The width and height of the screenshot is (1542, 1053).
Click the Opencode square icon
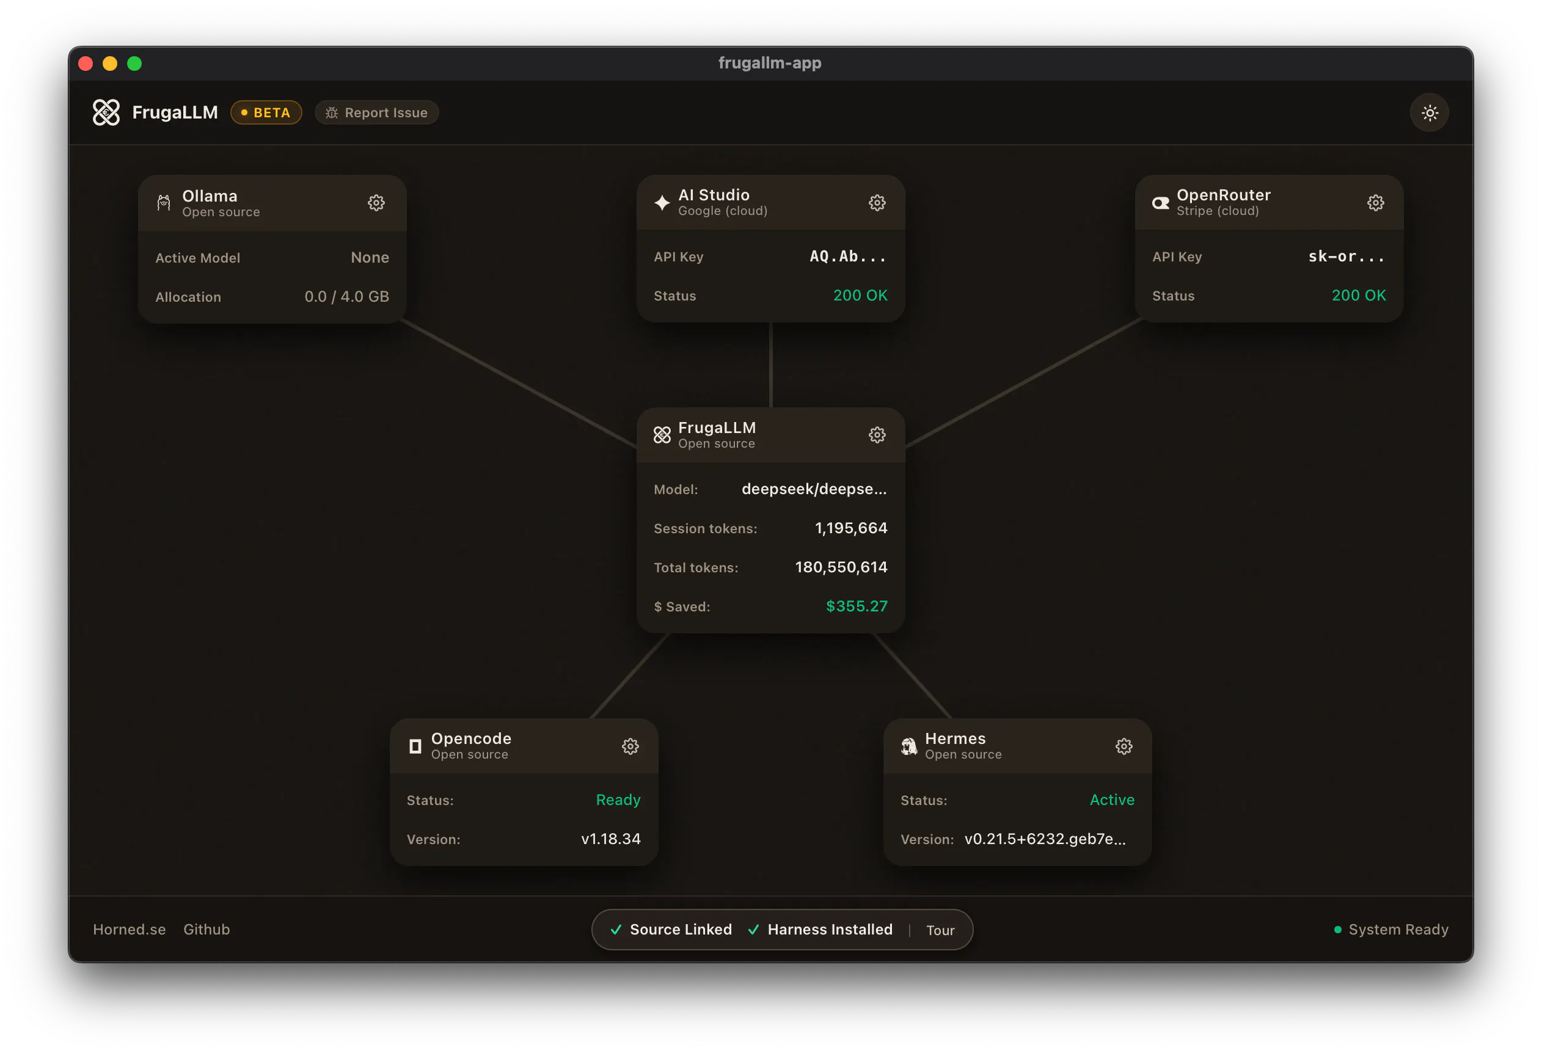(415, 746)
